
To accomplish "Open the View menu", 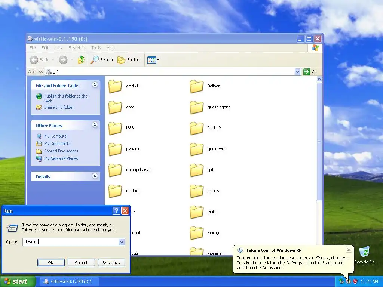I will [x=58, y=48].
